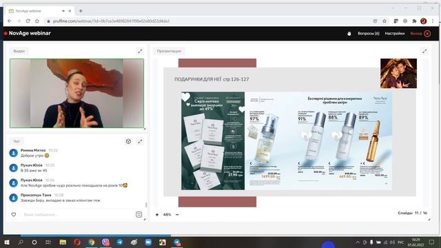
Task: Open Zoom from taskbar
Action: pos(148,242)
